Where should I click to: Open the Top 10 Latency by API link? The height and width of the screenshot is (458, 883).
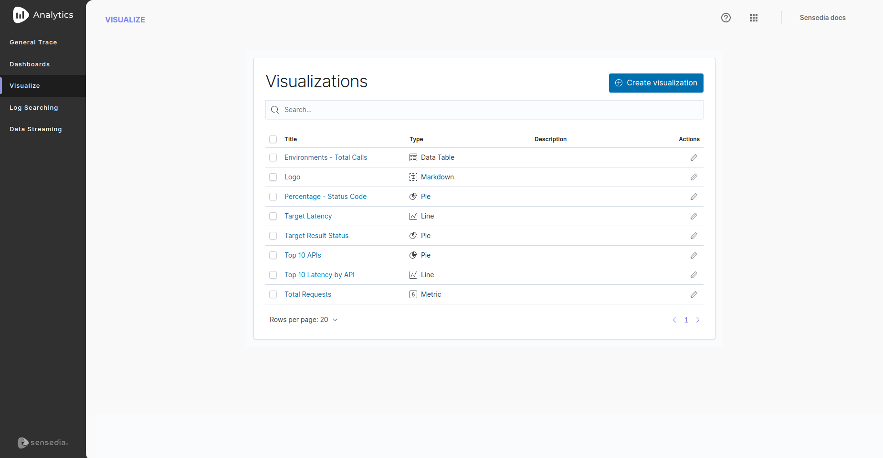[x=319, y=275]
